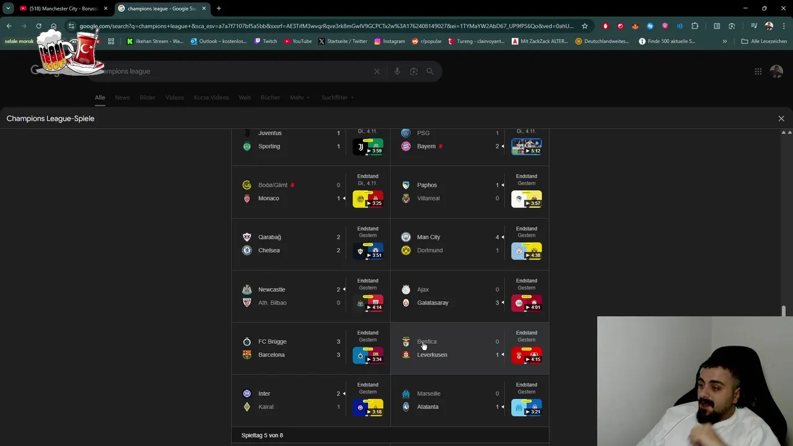Close the Champions League-Spiele panel
The width and height of the screenshot is (793, 446).
coord(781,118)
